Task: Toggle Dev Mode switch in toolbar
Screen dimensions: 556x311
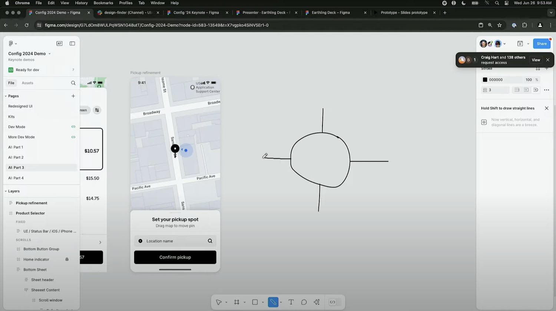Action: tap(332, 302)
